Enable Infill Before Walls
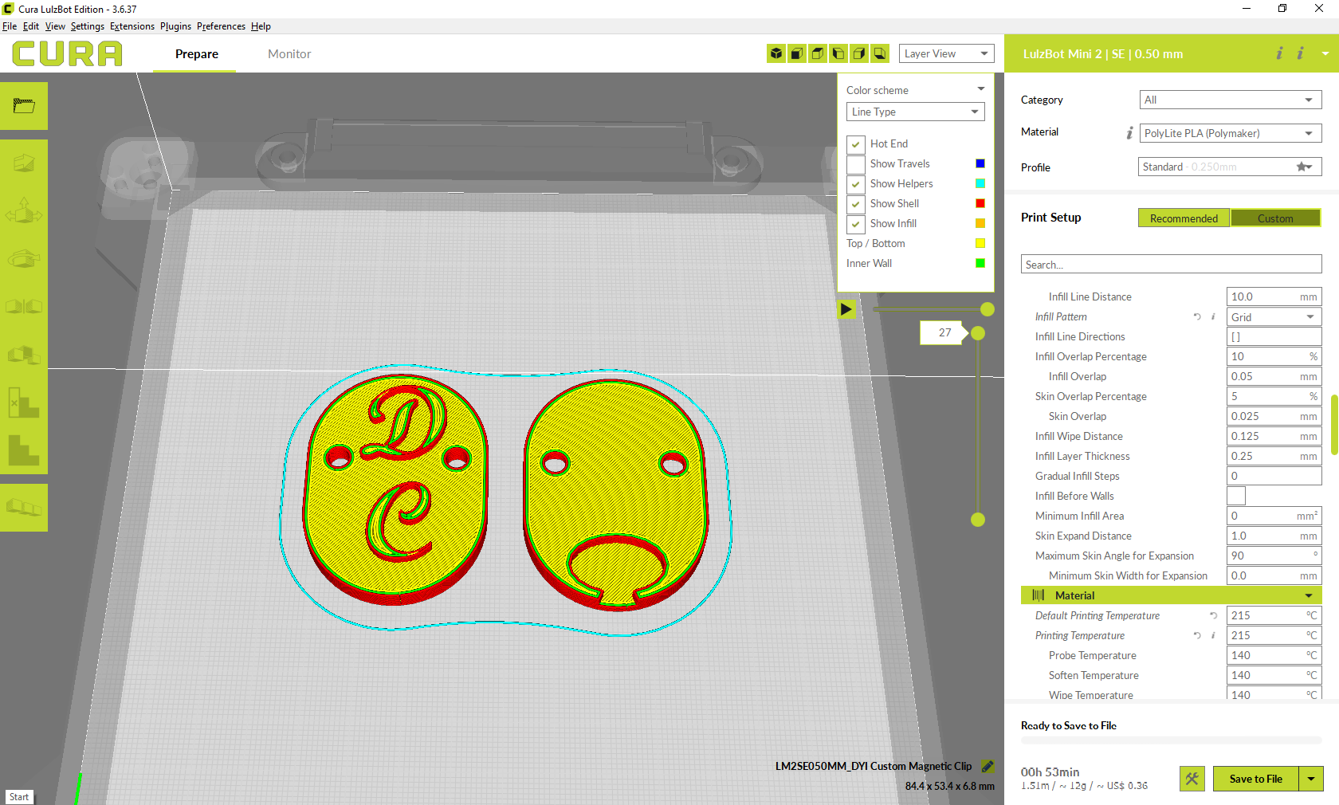This screenshot has height=805, width=1339. point(1235,495)
